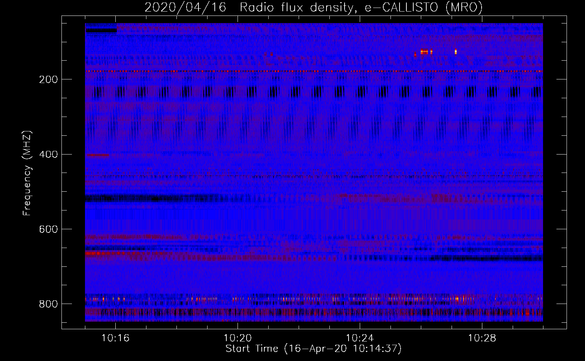The width and height of the screenshot is (585, 361).
Task: Click the "Start Time (16-Apr-20 10:14:37)" axis label
Action: pyautogui.click(x=313, y=349)
